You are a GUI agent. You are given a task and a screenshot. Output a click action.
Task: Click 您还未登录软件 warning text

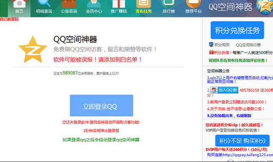tap(101, 122)
